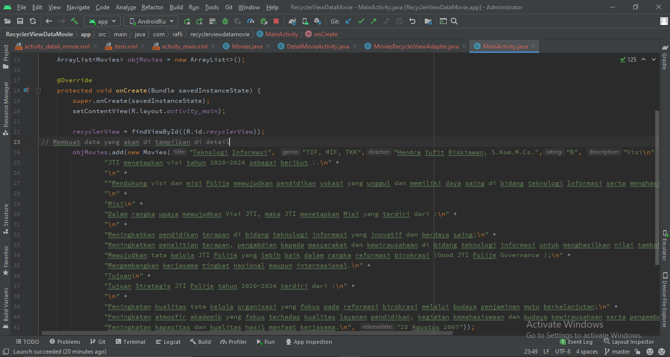
Task: Click line separator LF in status bar
Action: pyautogui.click(x=546, y=352)
